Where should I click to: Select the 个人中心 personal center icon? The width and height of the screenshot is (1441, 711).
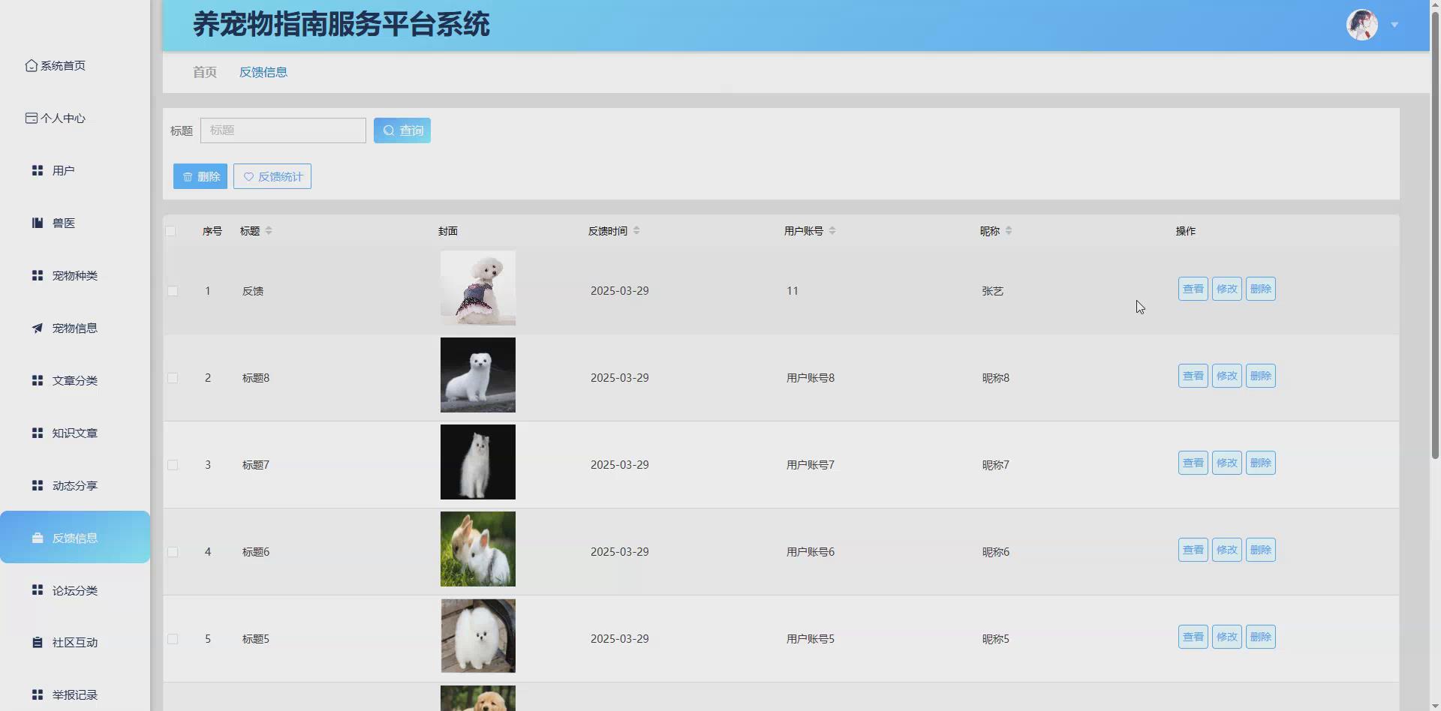[x=31, y=118]
